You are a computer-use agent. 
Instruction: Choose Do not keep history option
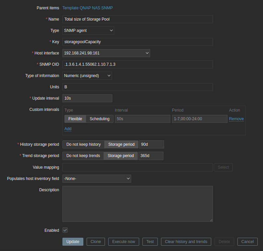click(x=83, y=144)
